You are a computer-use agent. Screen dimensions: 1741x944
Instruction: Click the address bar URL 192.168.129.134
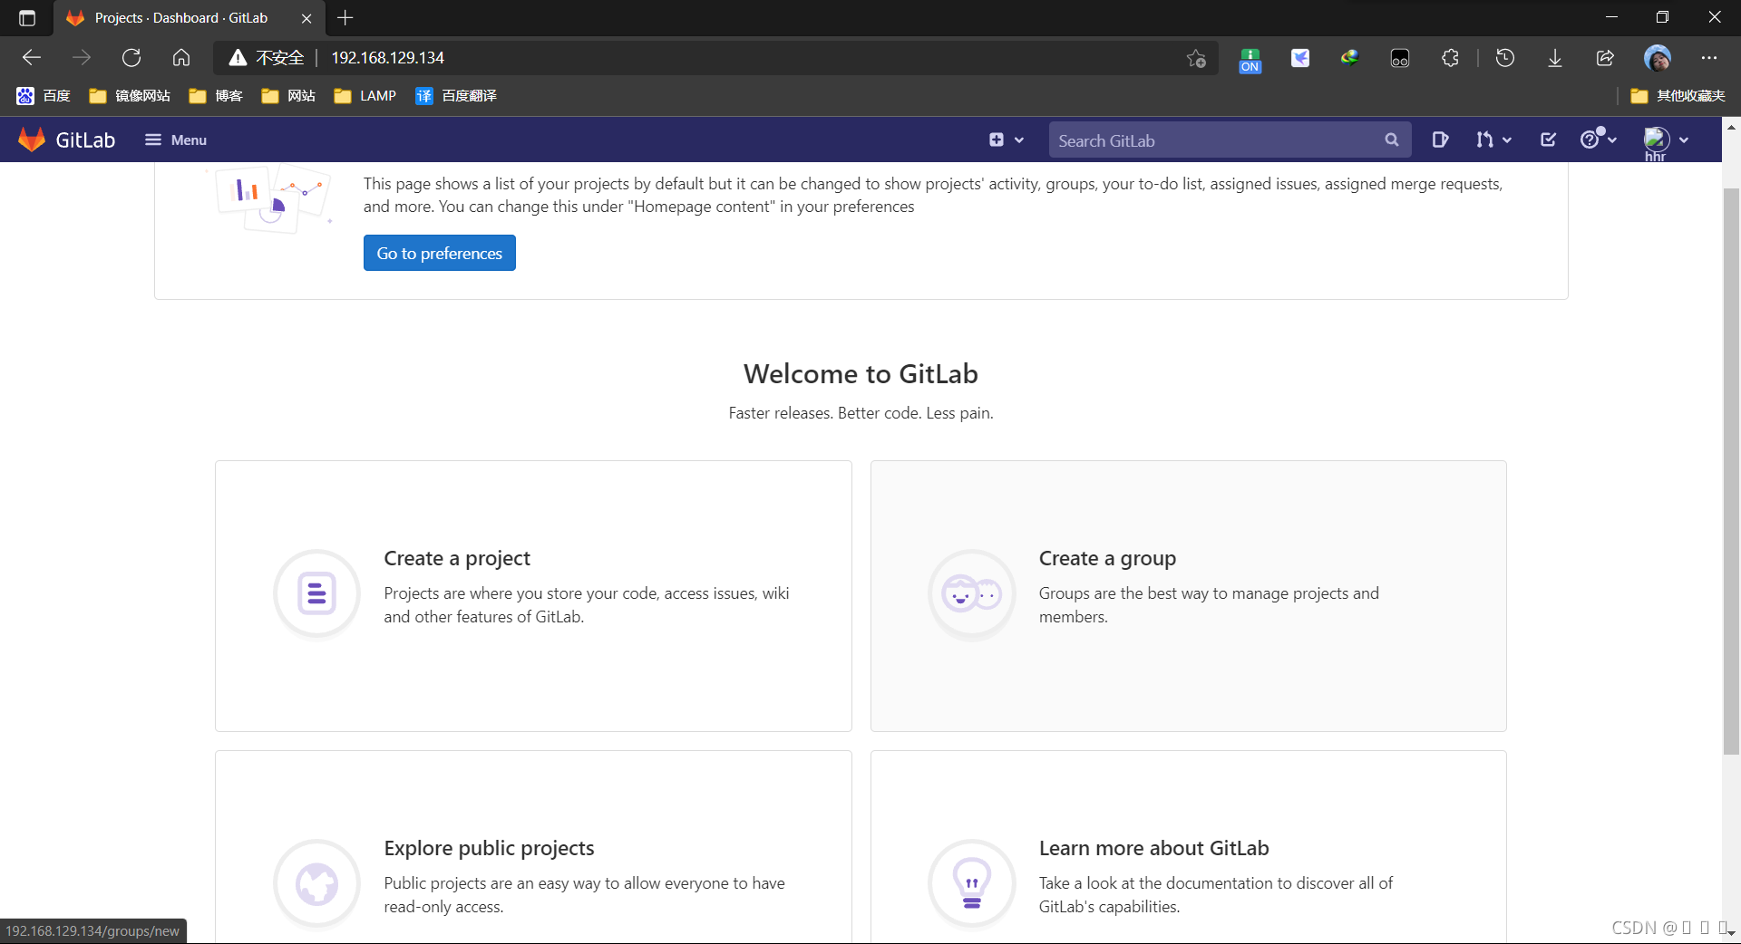[387, 58]
